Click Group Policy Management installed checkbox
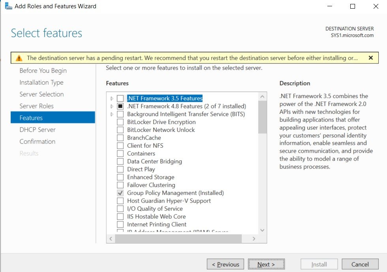The image size is (387, 272). point(120,193)
